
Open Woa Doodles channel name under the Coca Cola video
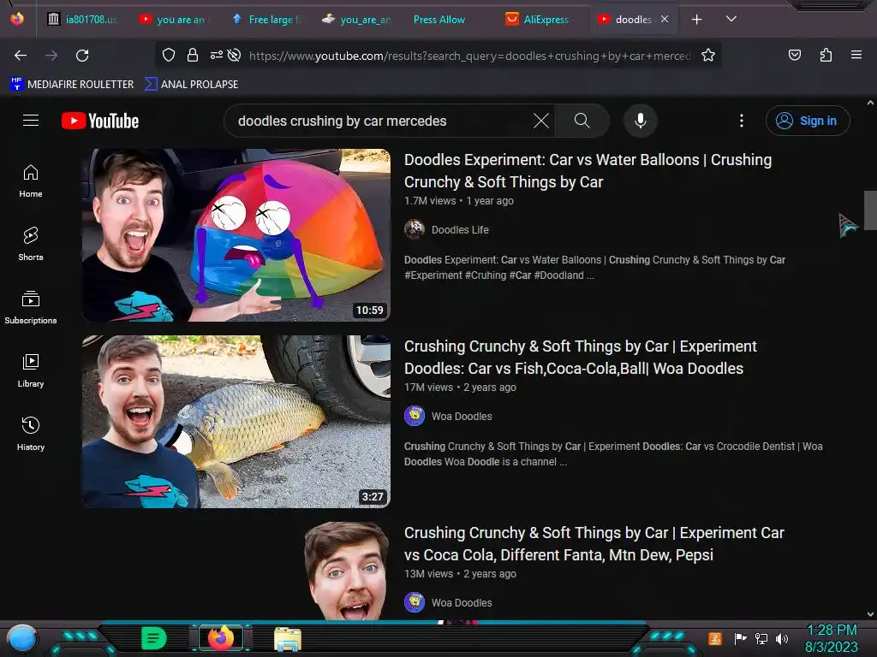pyautogui.click(x=462, y=603)
